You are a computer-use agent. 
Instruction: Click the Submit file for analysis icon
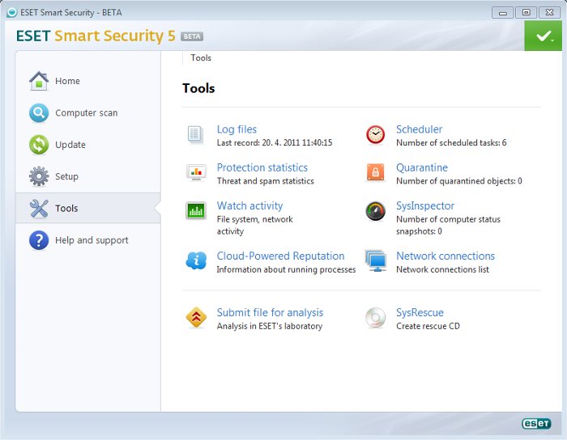tap(195, 318)
